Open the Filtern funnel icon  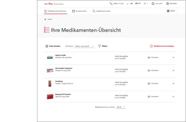coord(99,46)
